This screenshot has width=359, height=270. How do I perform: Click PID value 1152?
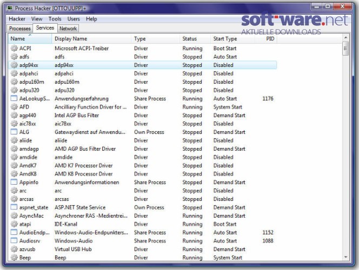pyautogui.click(x=268, y=233)
